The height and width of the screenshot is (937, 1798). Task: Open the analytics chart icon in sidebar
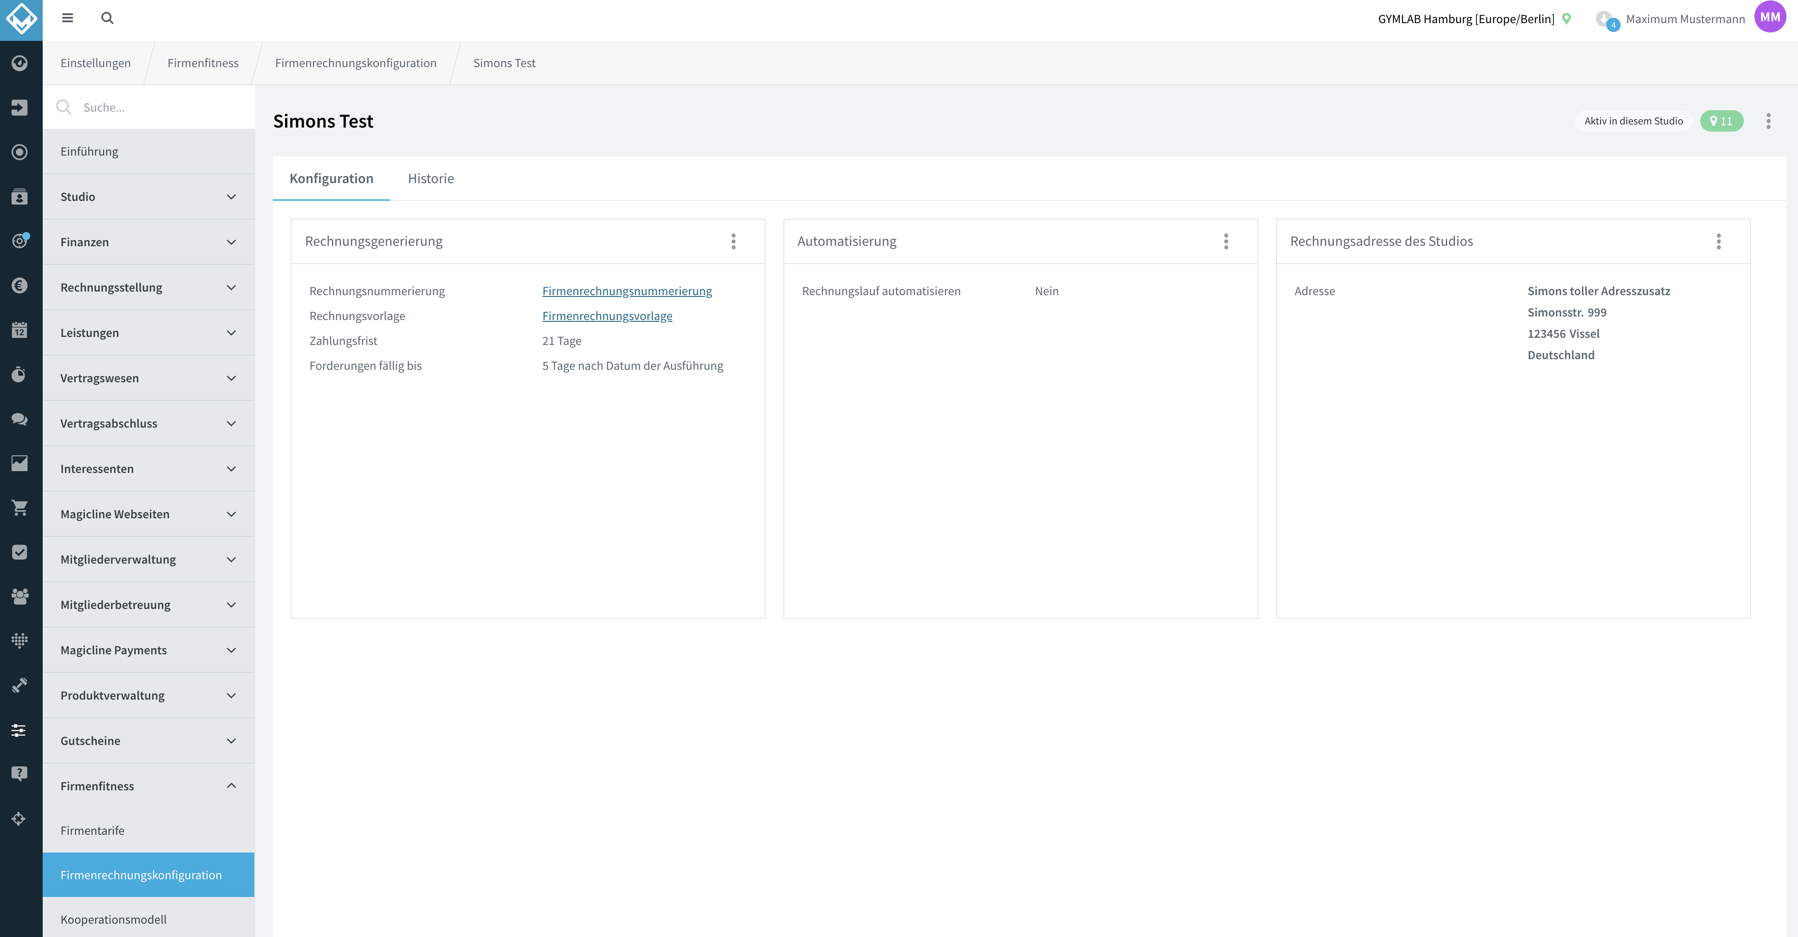[x=20, y=463]
